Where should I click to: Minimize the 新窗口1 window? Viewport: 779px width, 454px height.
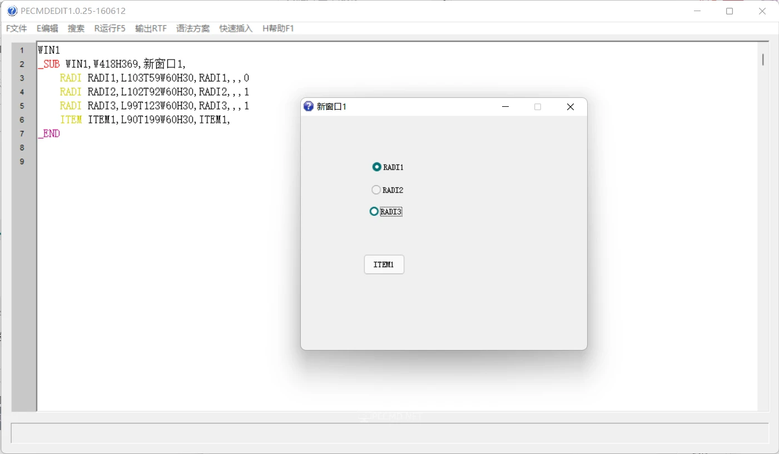coord(505,107)
